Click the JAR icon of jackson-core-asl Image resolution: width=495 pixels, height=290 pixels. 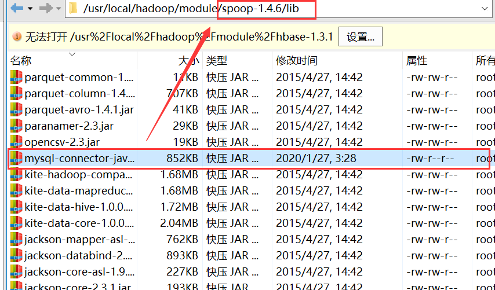tap(16, 271)
